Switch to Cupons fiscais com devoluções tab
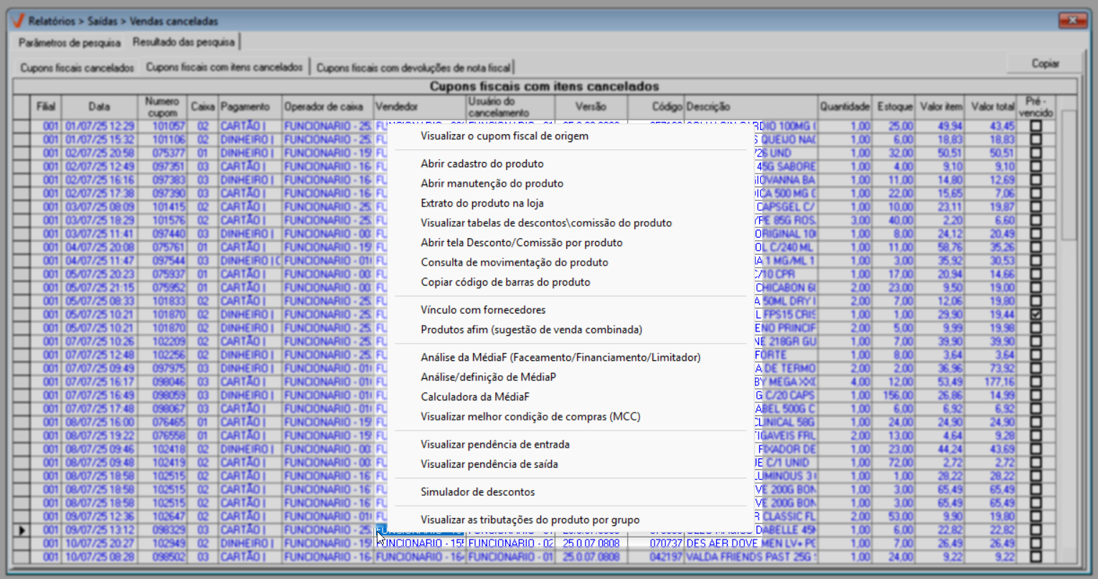This screenshot has height=579, width=1098. point(413,68)
